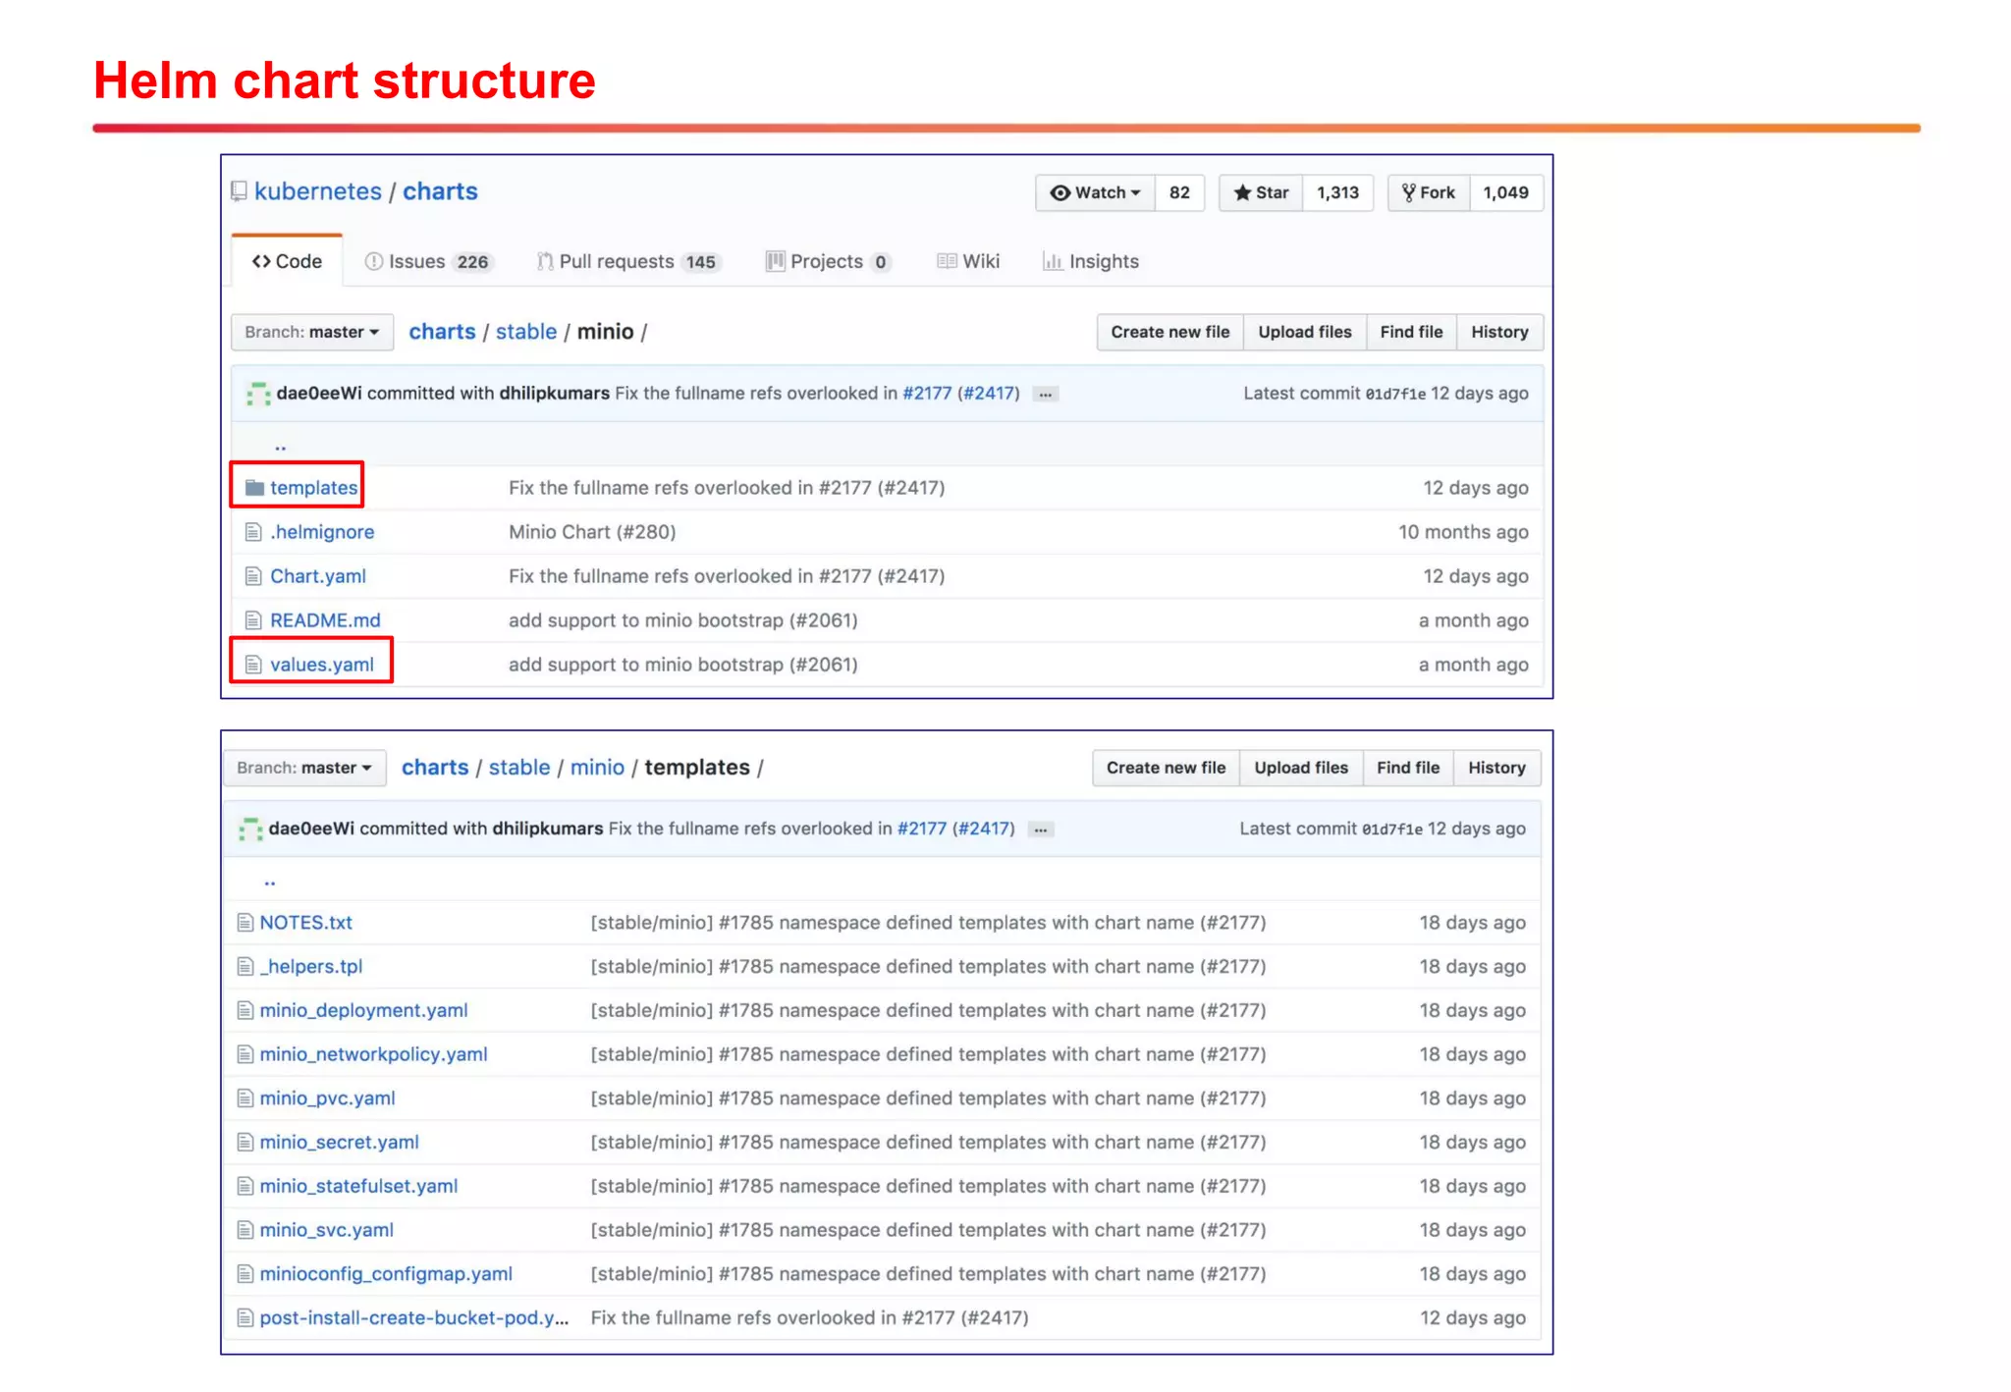Click the Fork icon button
The image size is (2011, 1392).
click(x=1429, y=193)
